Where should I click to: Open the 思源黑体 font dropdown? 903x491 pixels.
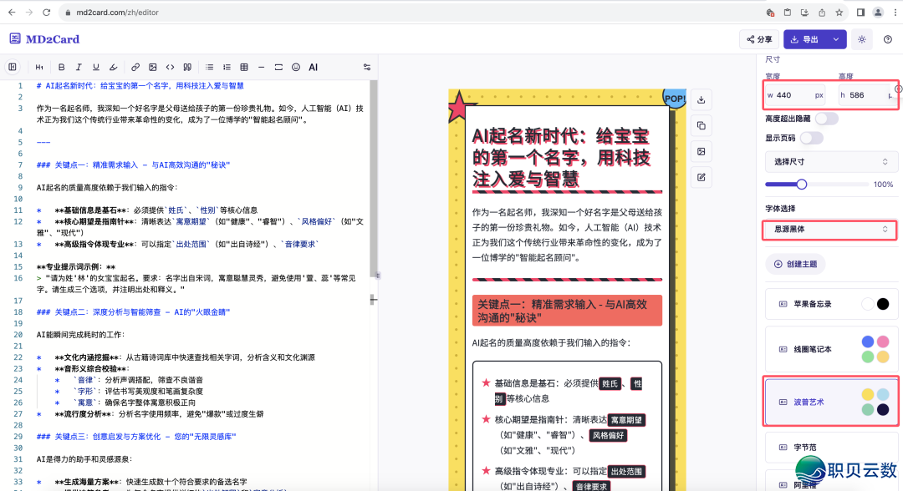(829, 229)
